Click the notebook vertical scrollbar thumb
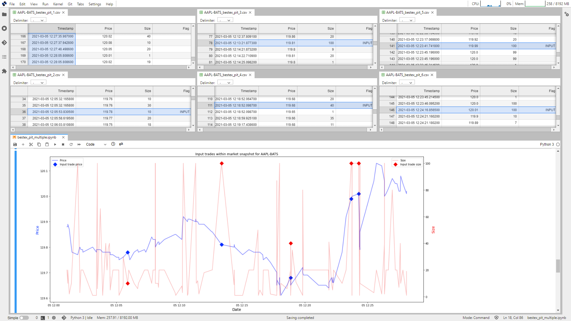Image resolution: width=571 pixels, height=321 pixels. coord(558,266)
